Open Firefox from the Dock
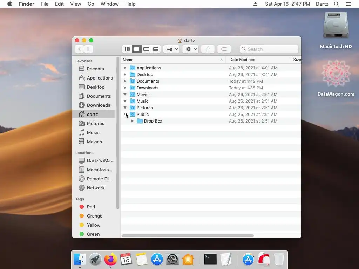The height and width of the screenshot is (269, 359). click(110, 259)
